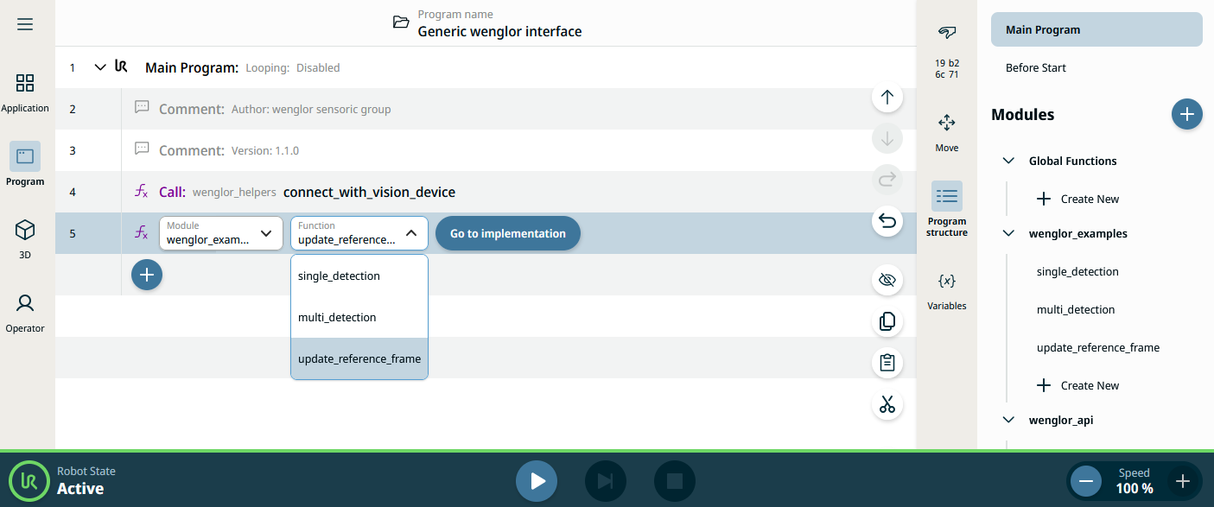Image resolution: width=1214 pixels, height=507 pixels.
Task: Open update_reference_frame in the Modules tree
Action: [1098, 347]
